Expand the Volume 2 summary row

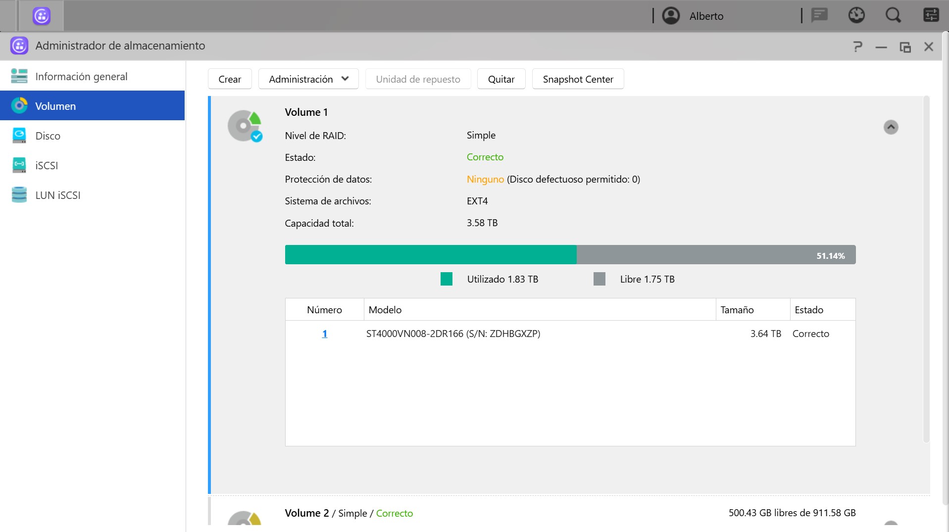click(x=891, y=524)
